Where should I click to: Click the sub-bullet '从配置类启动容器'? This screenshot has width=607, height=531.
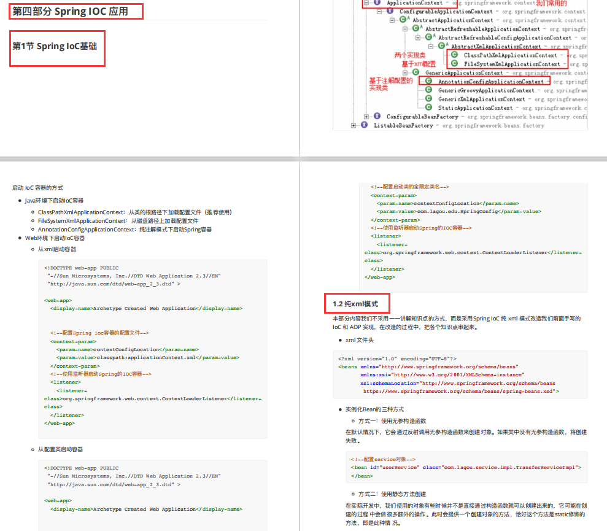(60, 450)
